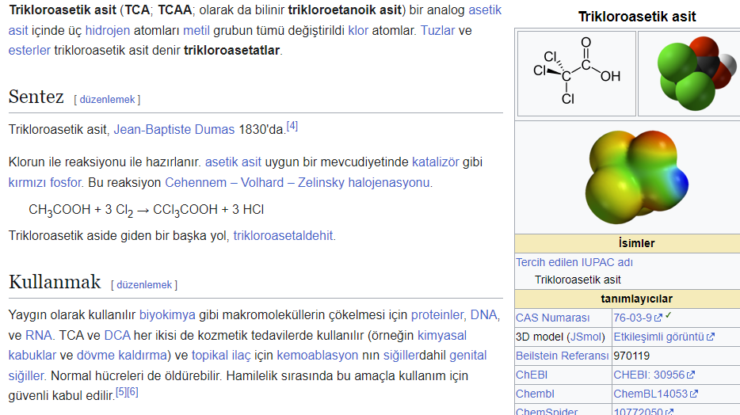Open the 'kırmızı fosfor' link
The height and width of the screenshot is (415, 740).
(x=45, y=182)
